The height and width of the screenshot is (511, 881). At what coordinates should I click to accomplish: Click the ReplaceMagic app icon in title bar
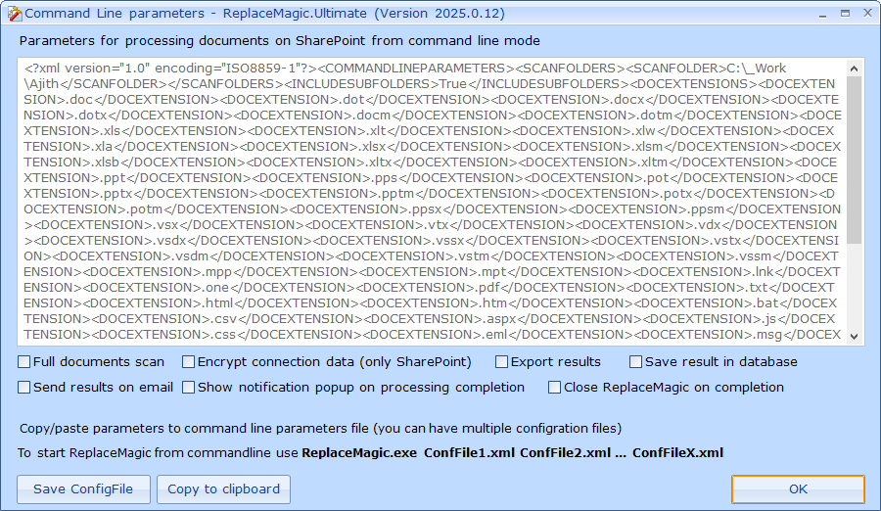[x=14, y=14]
